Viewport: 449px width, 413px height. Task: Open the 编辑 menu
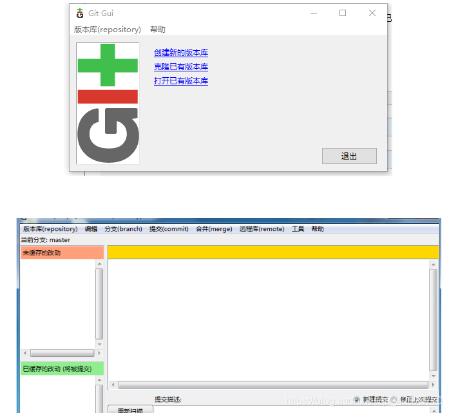tap(91, 229)
